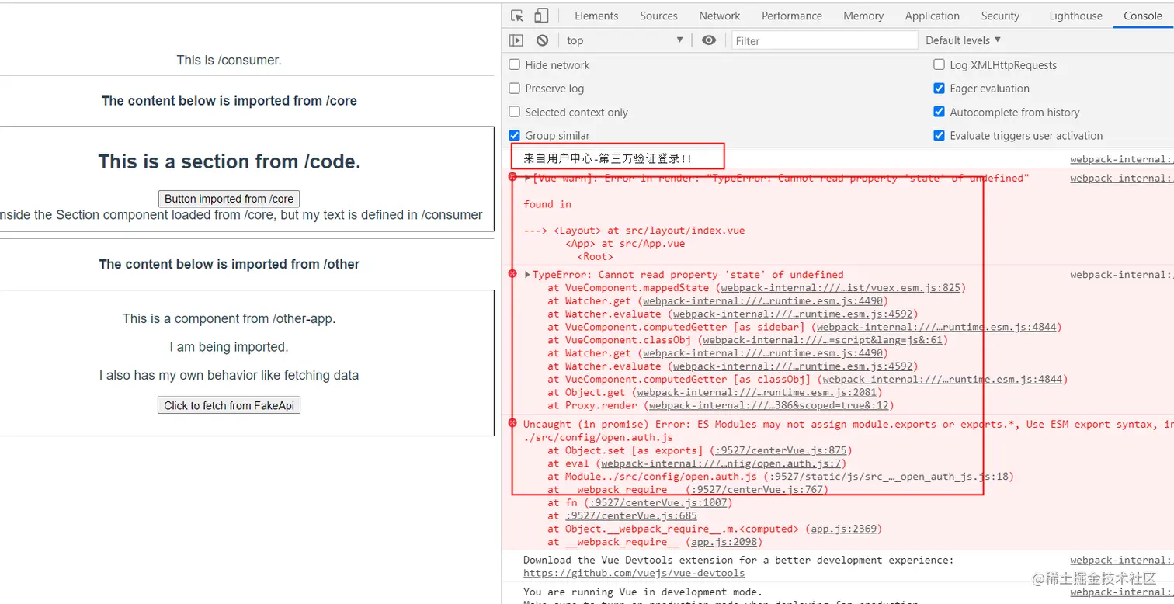The image size is (1174, 604).
Task: Click the 来自用户中心 log message
Action: pyautogui.click(x=607, y=159)
